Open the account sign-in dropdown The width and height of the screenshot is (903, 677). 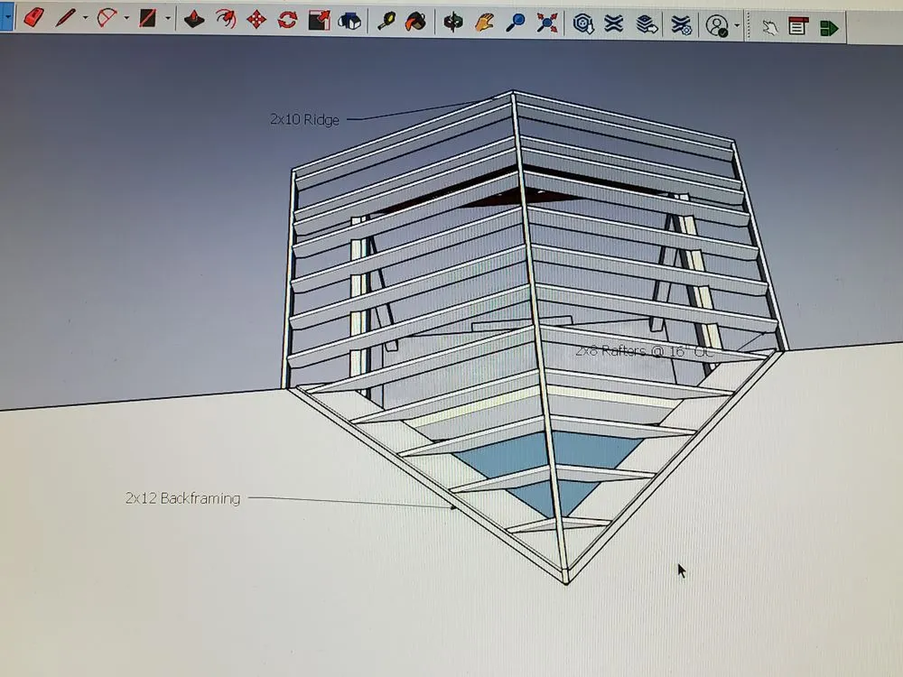point(737,26)
